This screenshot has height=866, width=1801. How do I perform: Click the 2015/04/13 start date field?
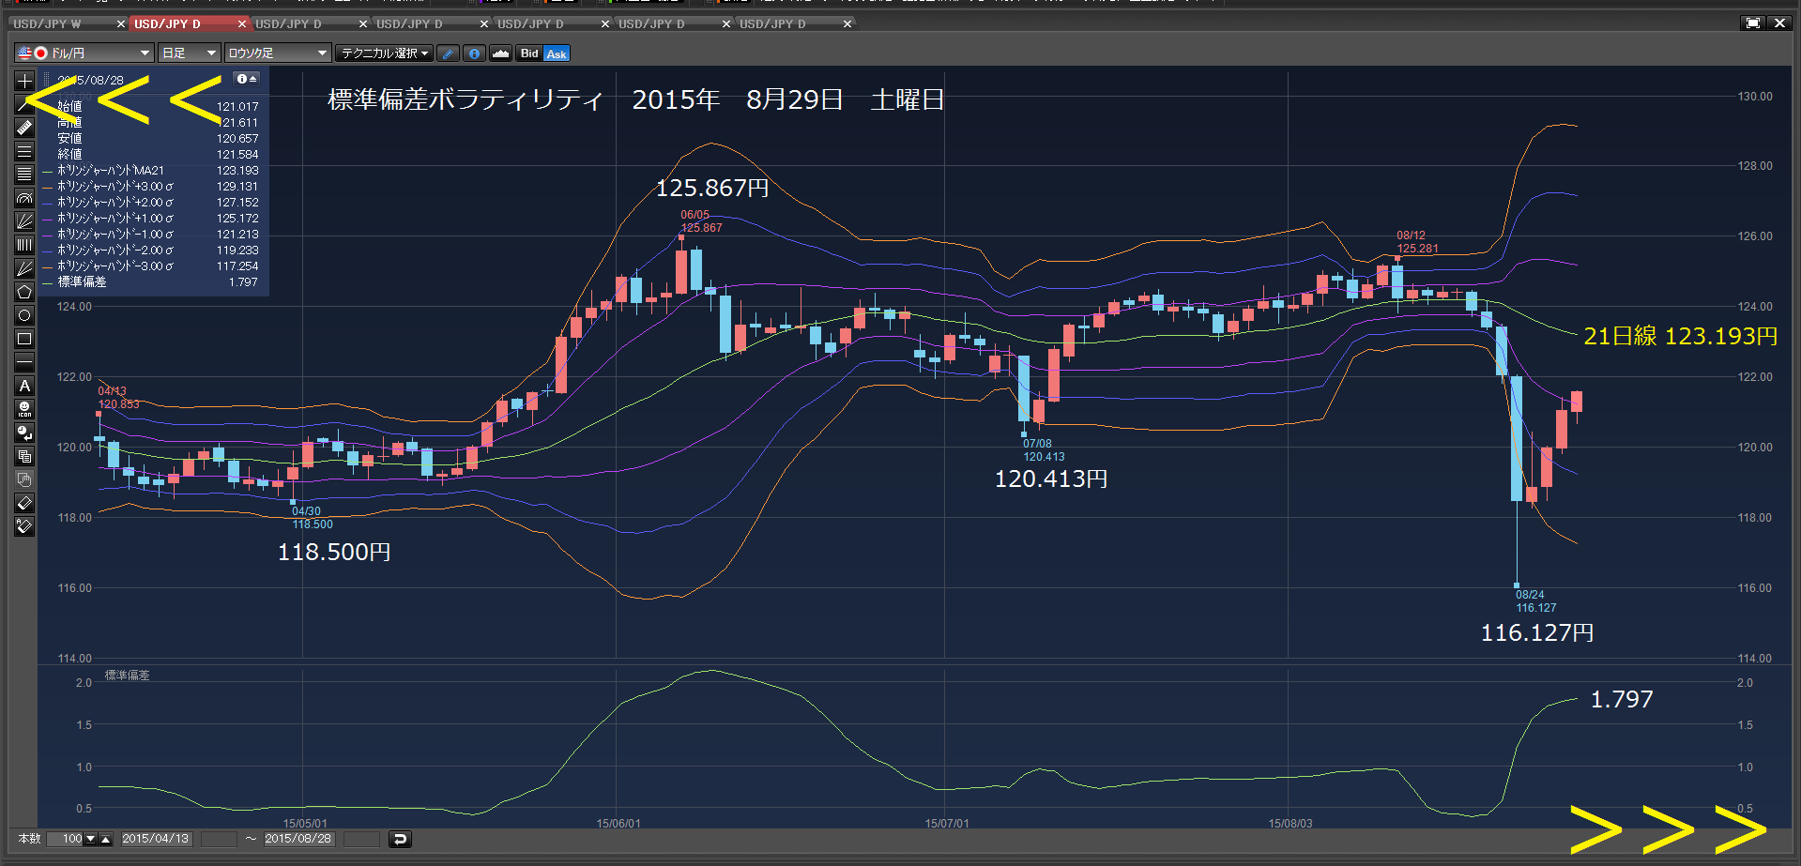(156, 839)
